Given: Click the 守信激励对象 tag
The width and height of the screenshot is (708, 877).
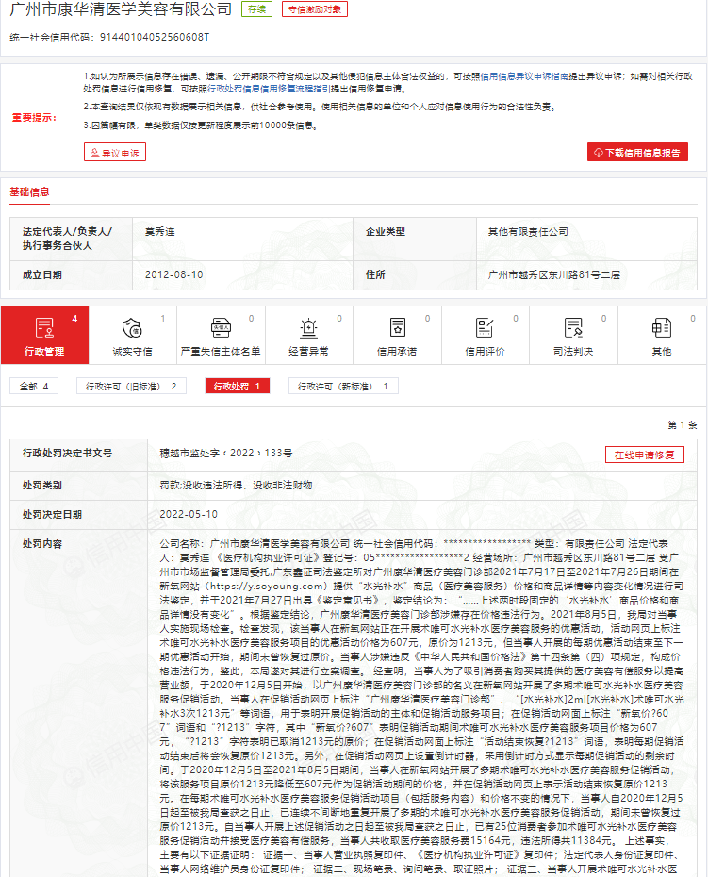Looking at the screenshot, I should pyautogui.click(x=314, y=9).
